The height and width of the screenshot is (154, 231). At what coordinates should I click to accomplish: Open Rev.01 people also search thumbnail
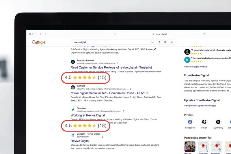click(190, 146)
